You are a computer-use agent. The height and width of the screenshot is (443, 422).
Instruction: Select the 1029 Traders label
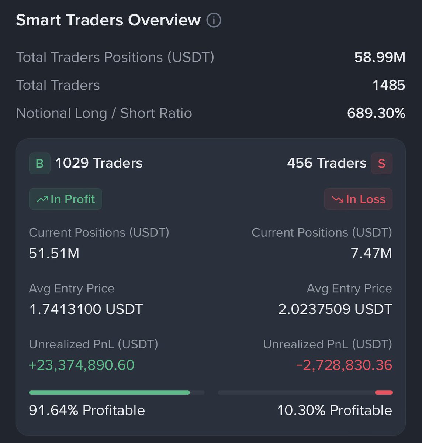pos(99,163)
